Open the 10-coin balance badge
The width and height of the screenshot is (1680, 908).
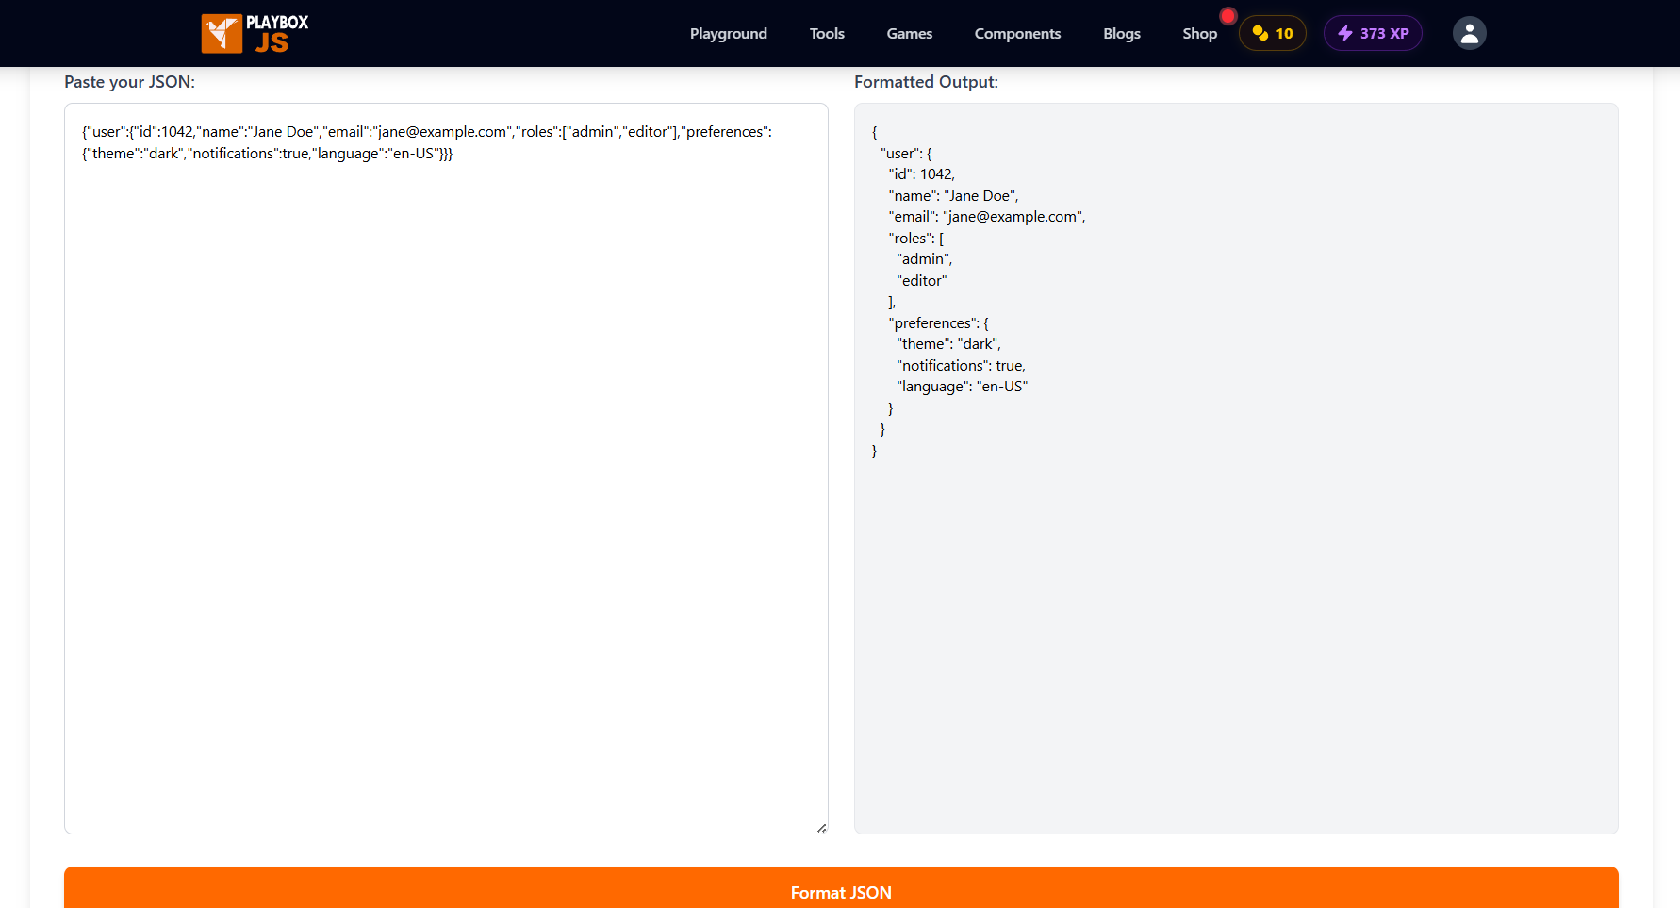click(1272, 32)
